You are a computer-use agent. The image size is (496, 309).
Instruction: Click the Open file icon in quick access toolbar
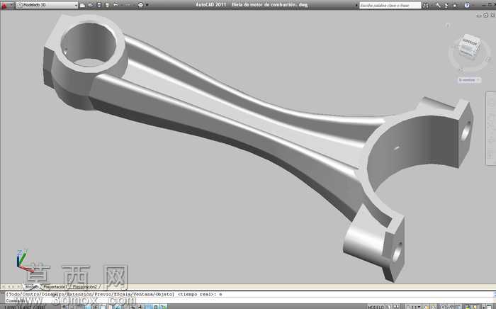pos(91,5)
